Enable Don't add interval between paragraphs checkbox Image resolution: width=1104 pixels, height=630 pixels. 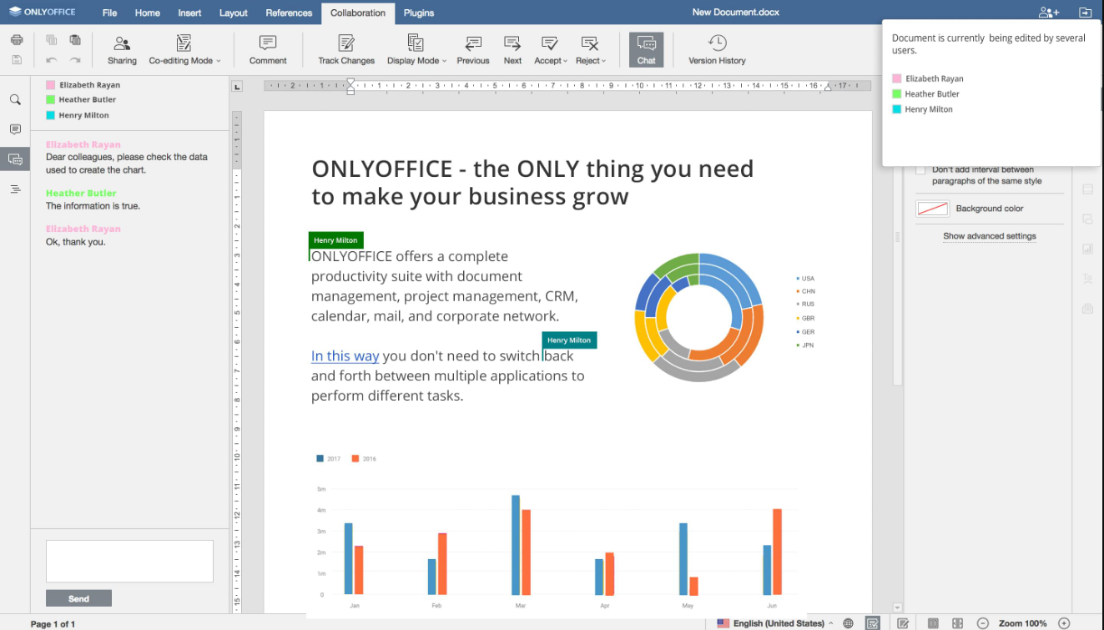(921, 170)
